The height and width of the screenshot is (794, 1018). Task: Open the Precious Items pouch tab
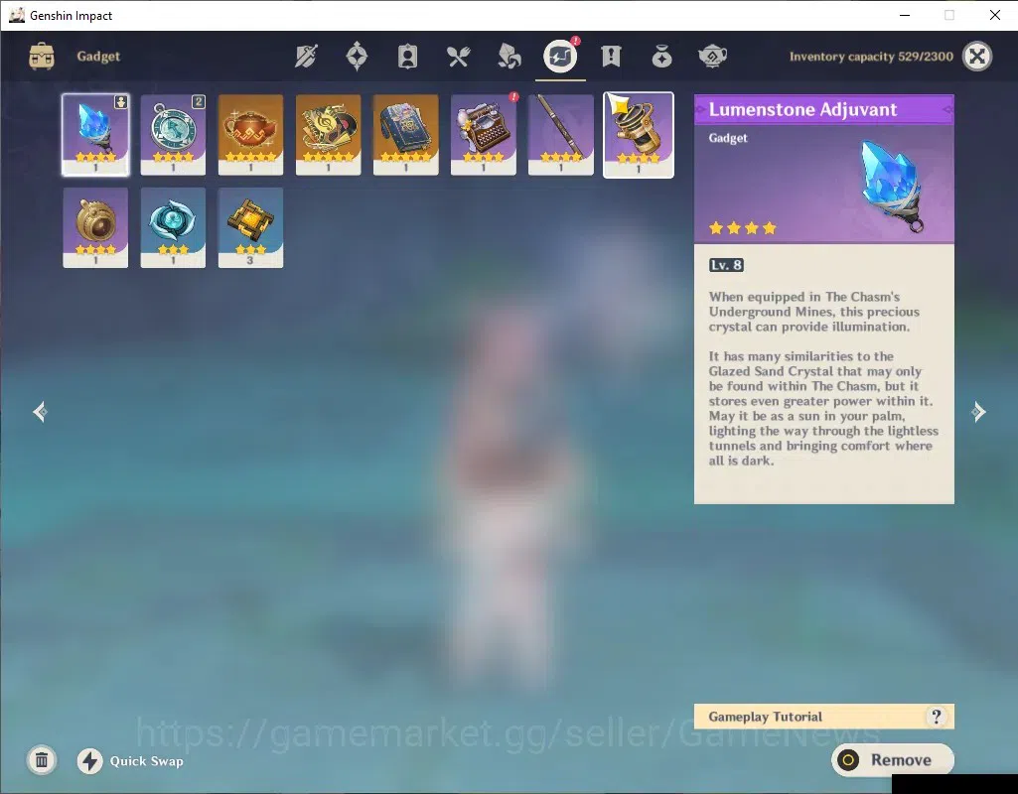pos(661,57)
